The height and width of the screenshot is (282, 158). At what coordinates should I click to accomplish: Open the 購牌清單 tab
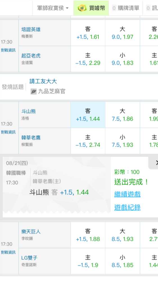coord(126,8)
